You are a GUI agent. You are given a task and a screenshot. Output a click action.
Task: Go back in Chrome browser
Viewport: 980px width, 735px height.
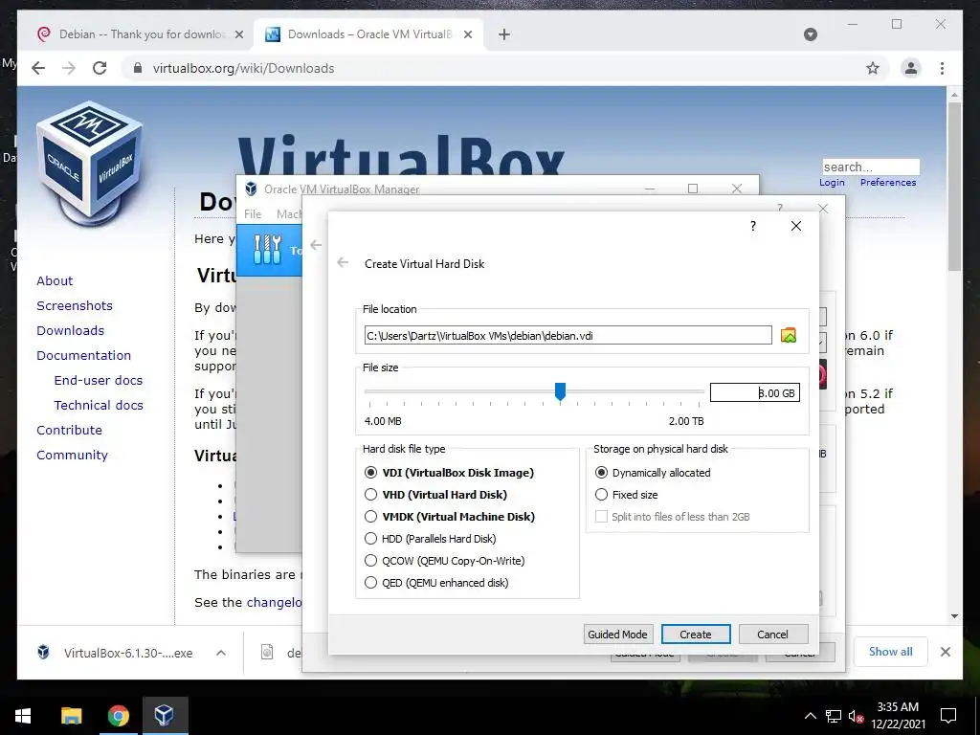(x=38, y=68)
